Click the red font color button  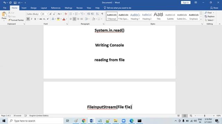64,19
